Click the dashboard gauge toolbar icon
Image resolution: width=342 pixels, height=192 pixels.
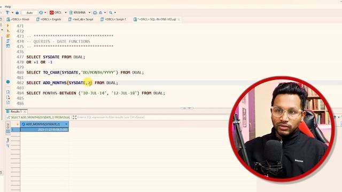point(95,13)
